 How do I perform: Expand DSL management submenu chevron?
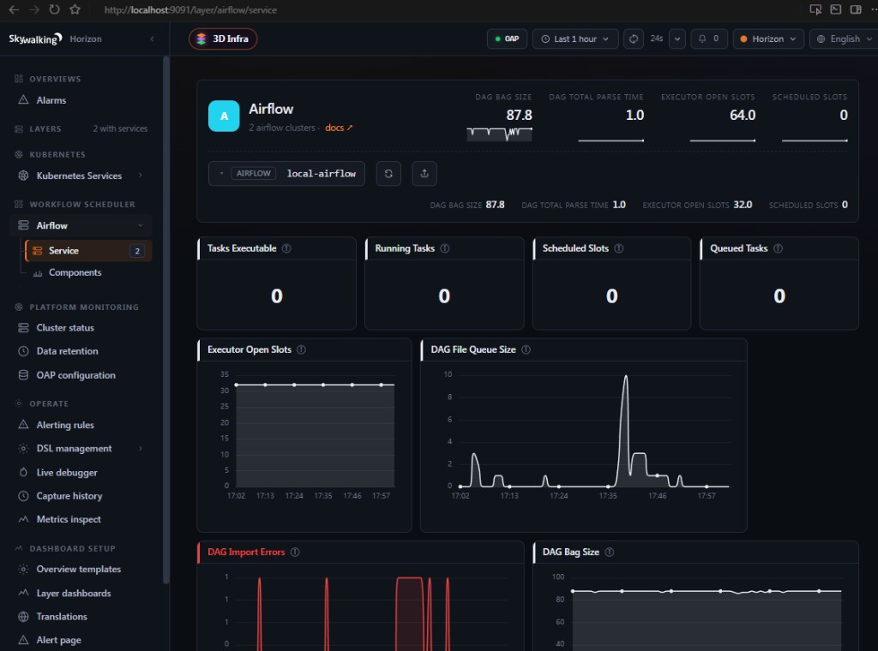click(x=141, y=448)
